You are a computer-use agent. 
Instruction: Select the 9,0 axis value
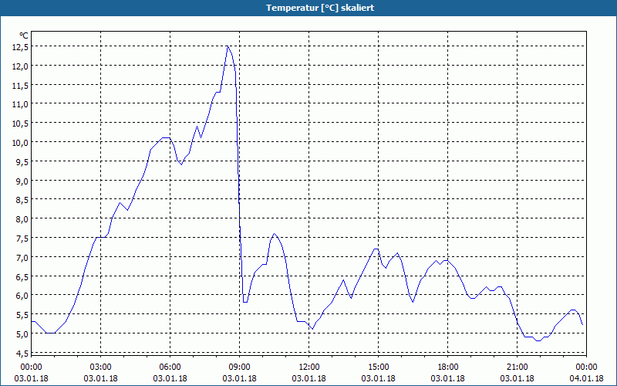pyautogui.click(x=23, y=181)
